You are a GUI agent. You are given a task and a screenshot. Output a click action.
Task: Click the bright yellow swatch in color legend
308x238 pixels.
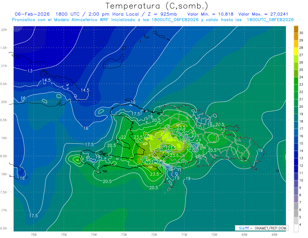pos(296,51)
